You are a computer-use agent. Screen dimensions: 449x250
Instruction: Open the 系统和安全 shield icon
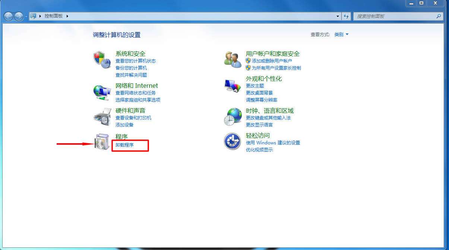[x=102, y=60]
